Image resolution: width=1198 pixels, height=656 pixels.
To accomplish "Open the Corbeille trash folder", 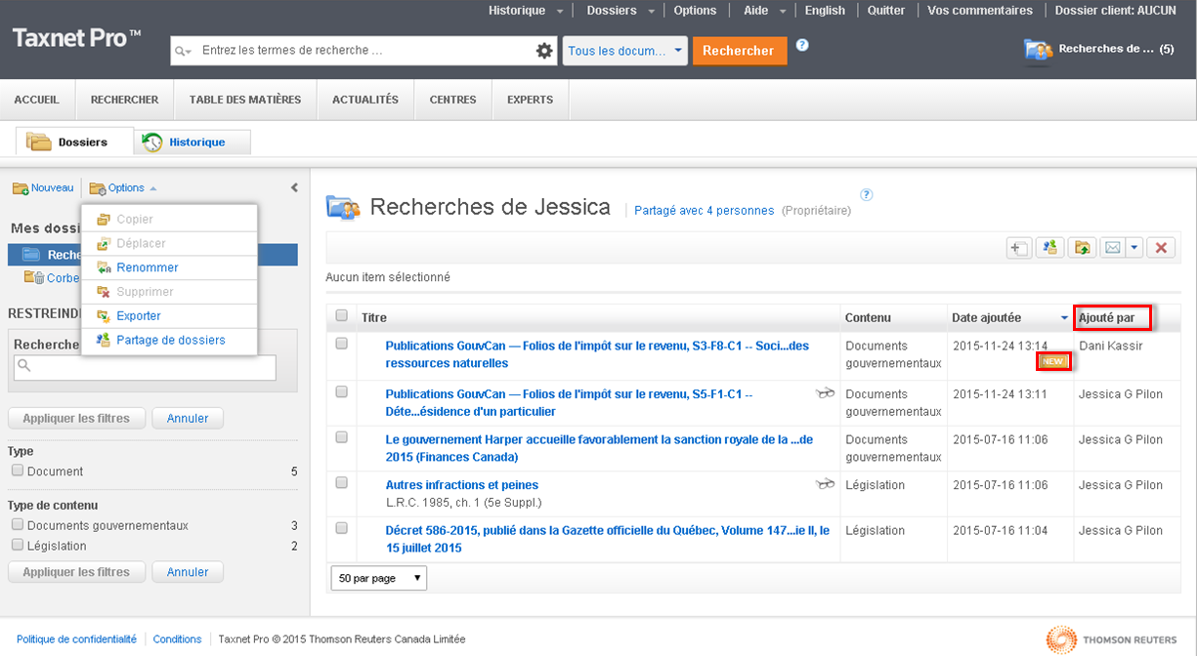I will 51,278.
